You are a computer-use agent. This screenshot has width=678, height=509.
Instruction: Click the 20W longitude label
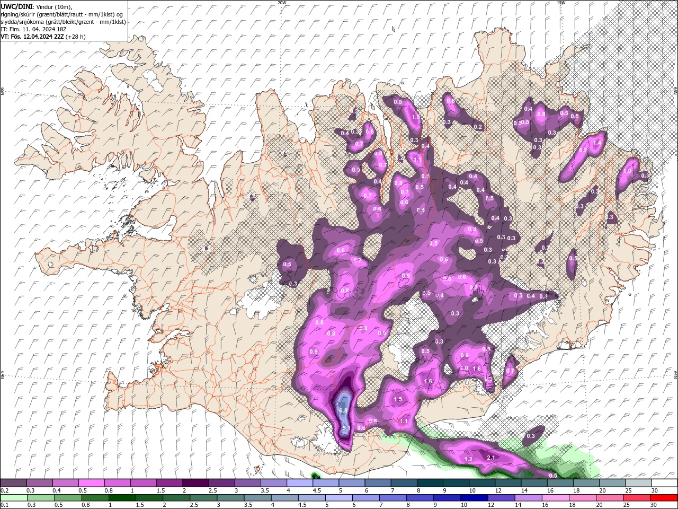282,3
